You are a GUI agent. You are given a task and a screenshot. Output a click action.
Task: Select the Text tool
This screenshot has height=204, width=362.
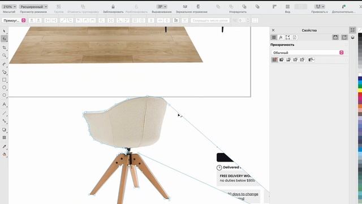click(x=4, y=104)
